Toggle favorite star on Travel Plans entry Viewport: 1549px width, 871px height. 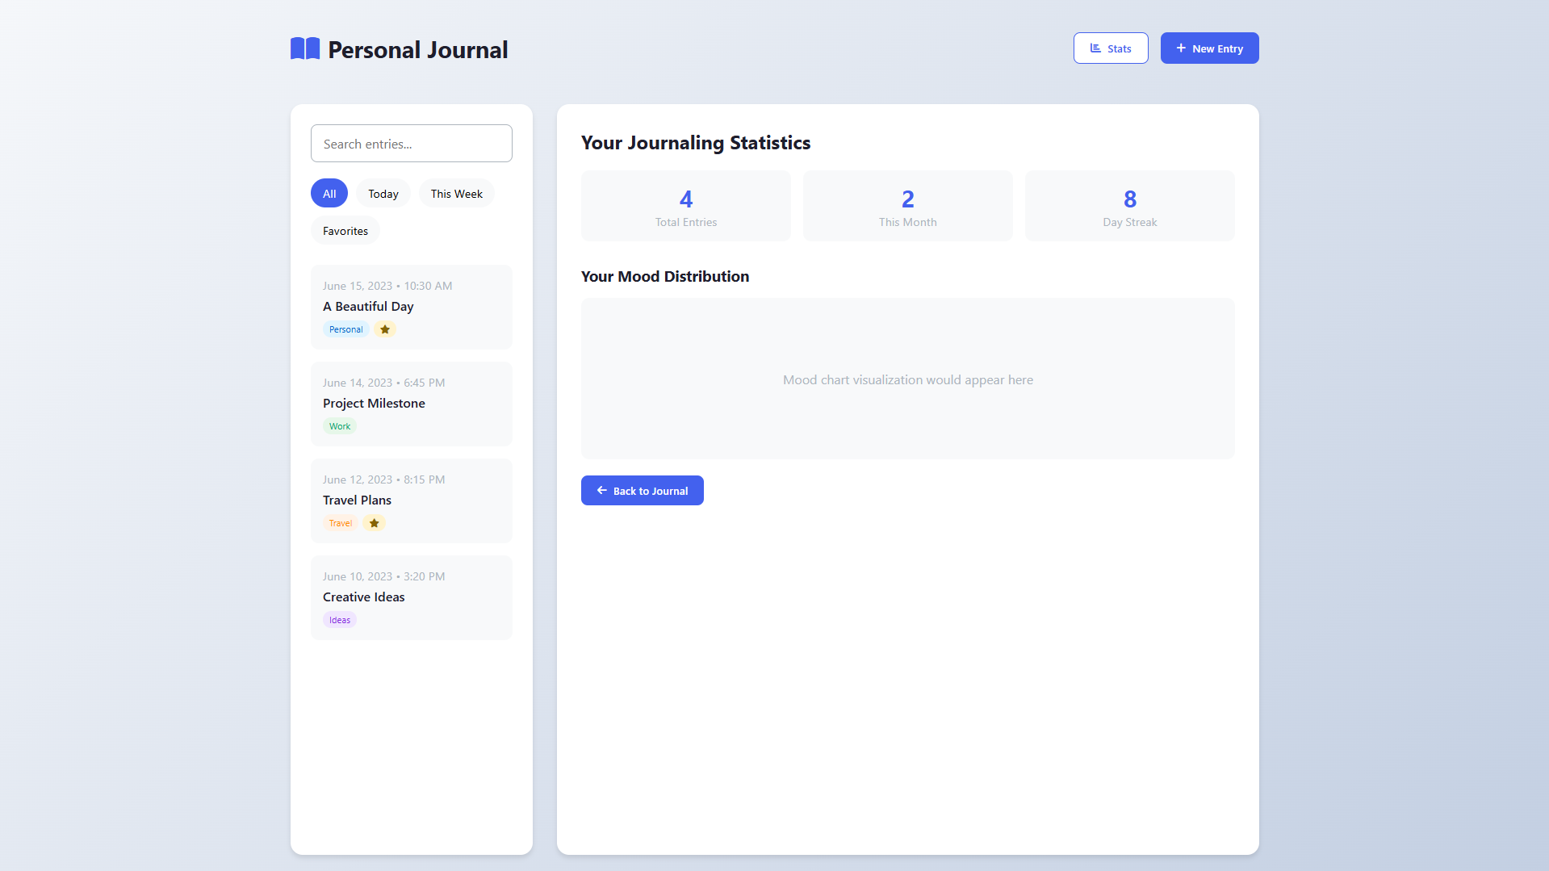374,523
